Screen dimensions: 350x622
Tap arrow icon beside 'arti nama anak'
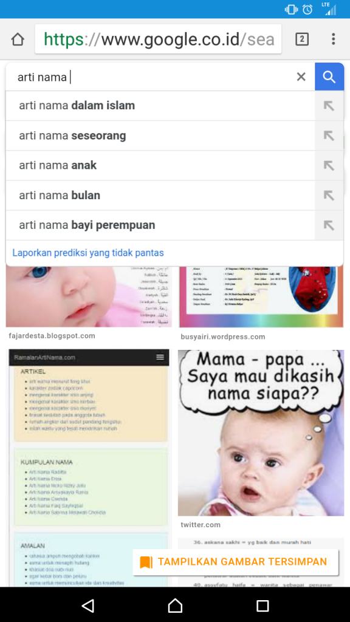329,165
